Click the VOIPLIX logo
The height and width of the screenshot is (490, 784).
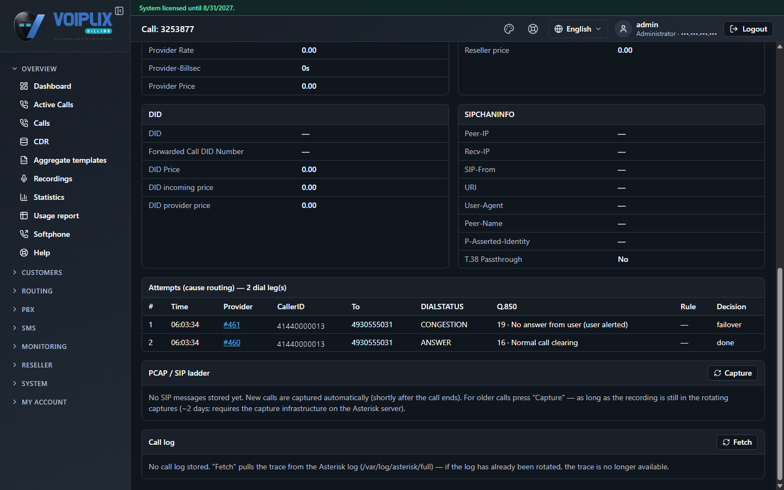tap(63, 26)
